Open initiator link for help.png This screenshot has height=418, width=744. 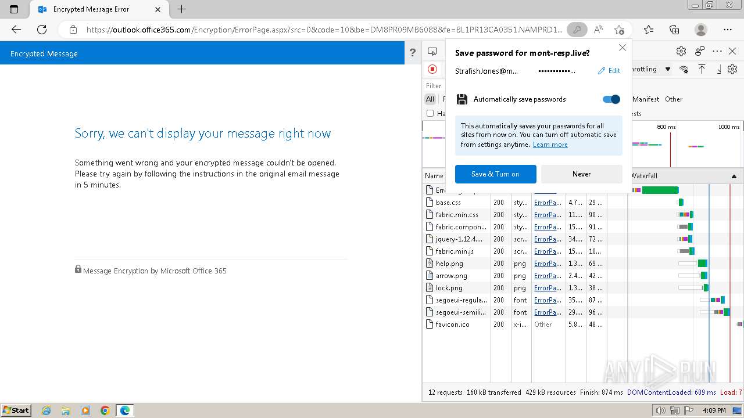click(x=548, y=264)
